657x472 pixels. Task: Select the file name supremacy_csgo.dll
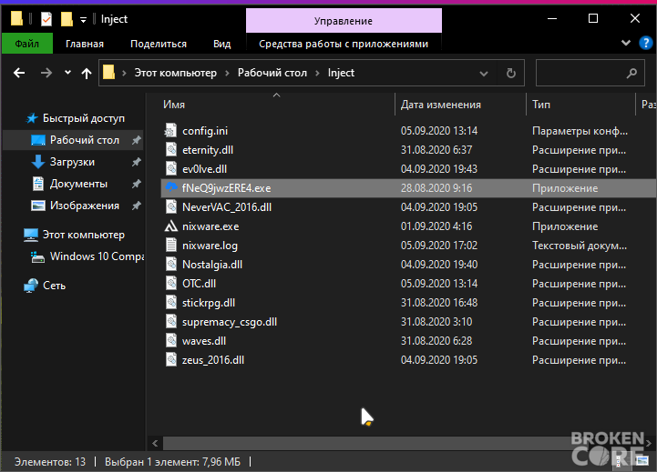(x=230, y=322)
